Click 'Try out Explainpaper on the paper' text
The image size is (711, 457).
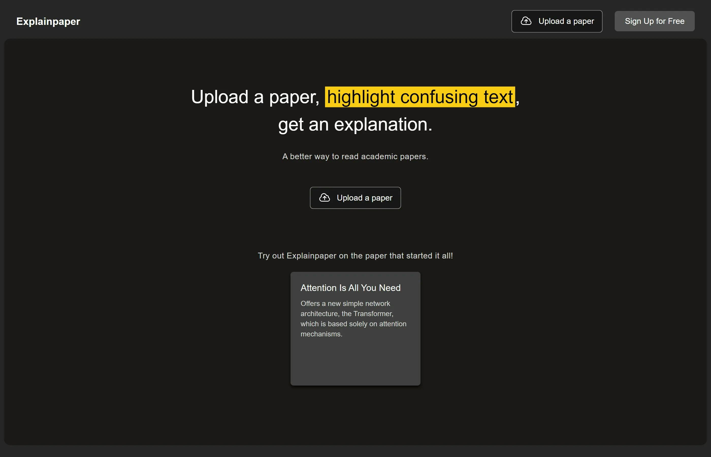tap(322, 255)
